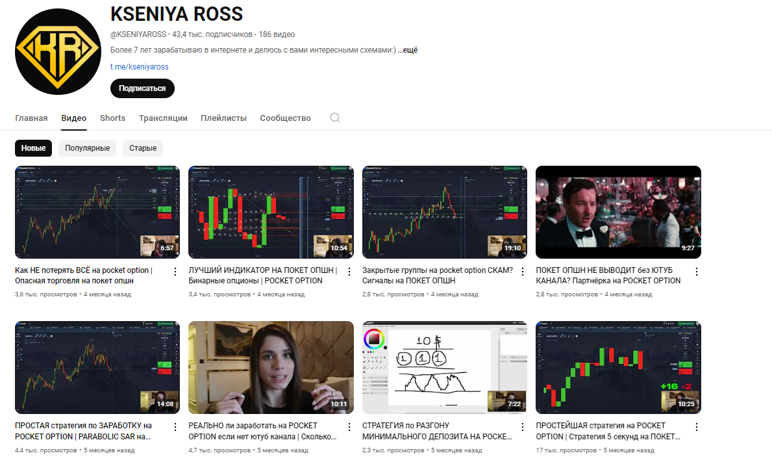Screen dimensions: 772x466
Task: Play the 14:08 video thumbnail
Action: pos(97,367)
